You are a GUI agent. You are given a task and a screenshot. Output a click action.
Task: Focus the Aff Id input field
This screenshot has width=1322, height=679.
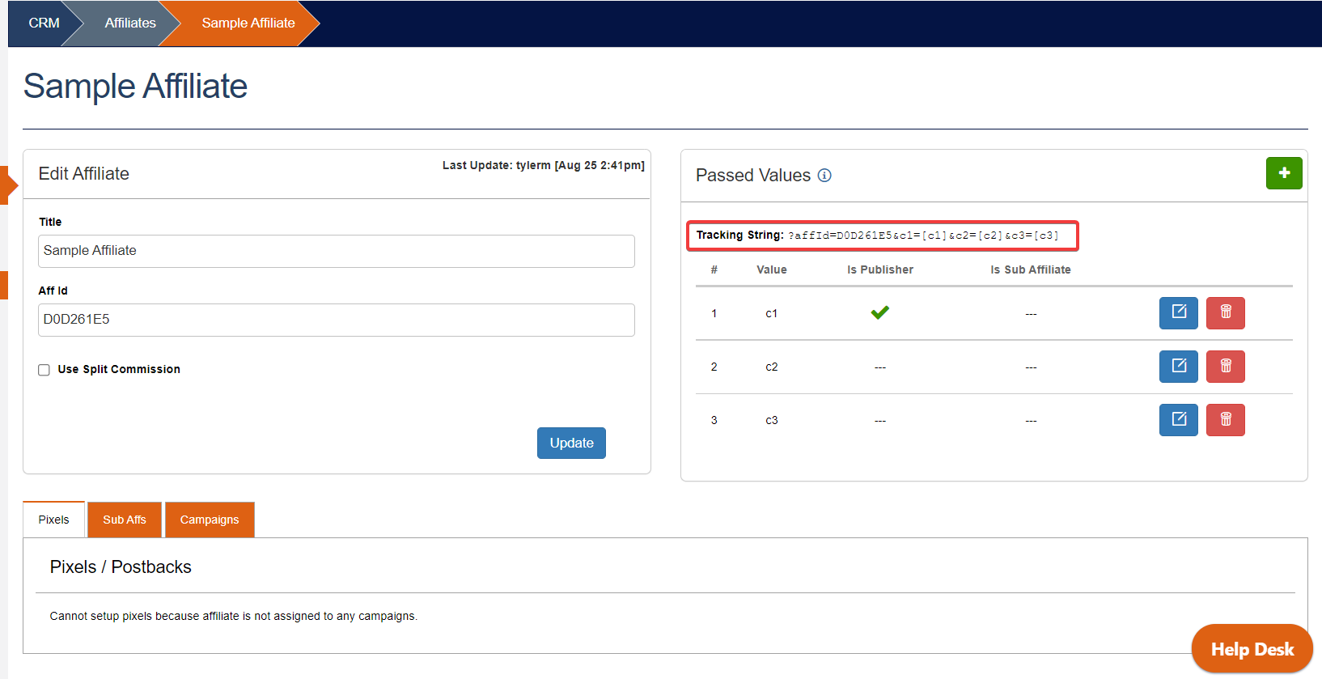[x=336, y=320]
